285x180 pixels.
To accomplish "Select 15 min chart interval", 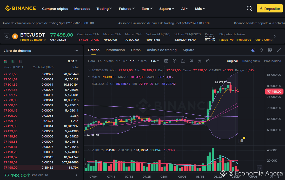I will [x=109, y=61].
